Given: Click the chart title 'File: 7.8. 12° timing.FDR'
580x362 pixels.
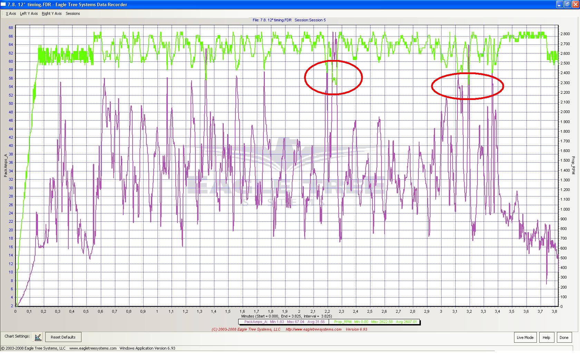Looking at the screenshot, I should [272, 20].
